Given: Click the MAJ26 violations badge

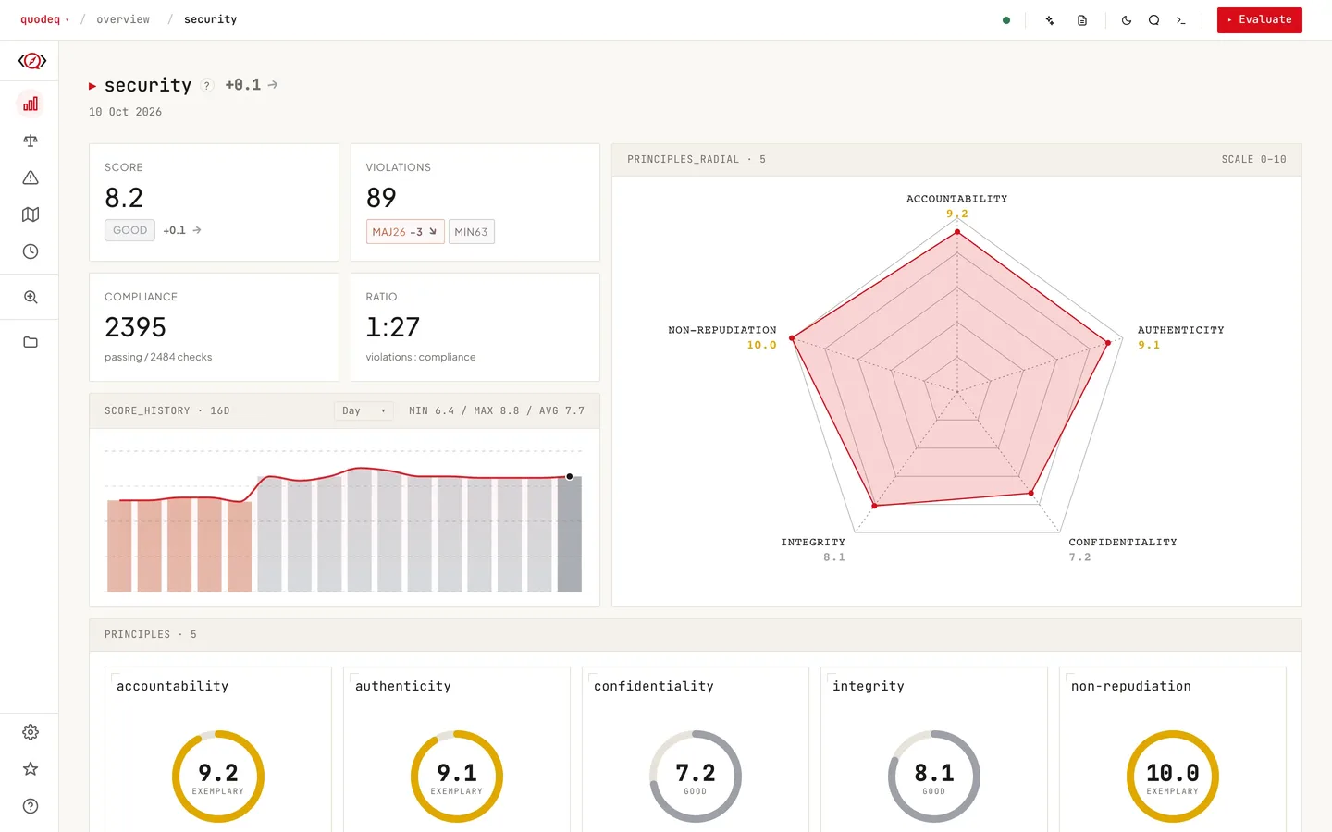Looking at the screenshot, I should point(405,231).
